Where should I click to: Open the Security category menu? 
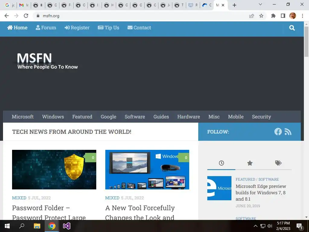262,117
